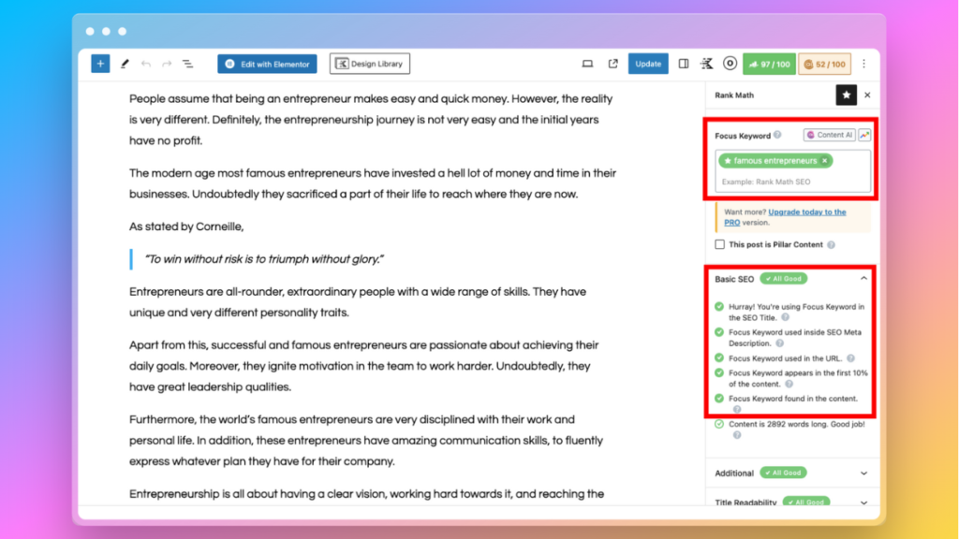Viewport: 959px width, 539px height.
Task: Open Rank Math SEO score 97/100
Action: [x=770, y=64]
